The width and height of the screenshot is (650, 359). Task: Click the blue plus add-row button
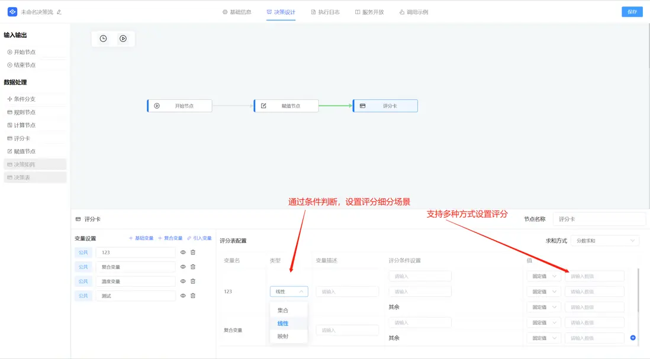pos(633,338)
